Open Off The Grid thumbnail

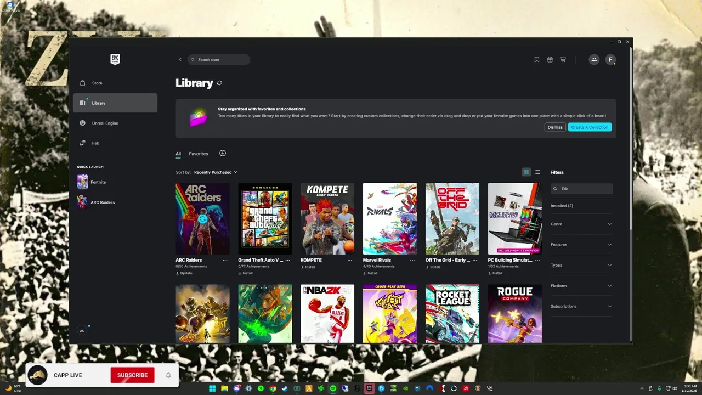point(452,218)
